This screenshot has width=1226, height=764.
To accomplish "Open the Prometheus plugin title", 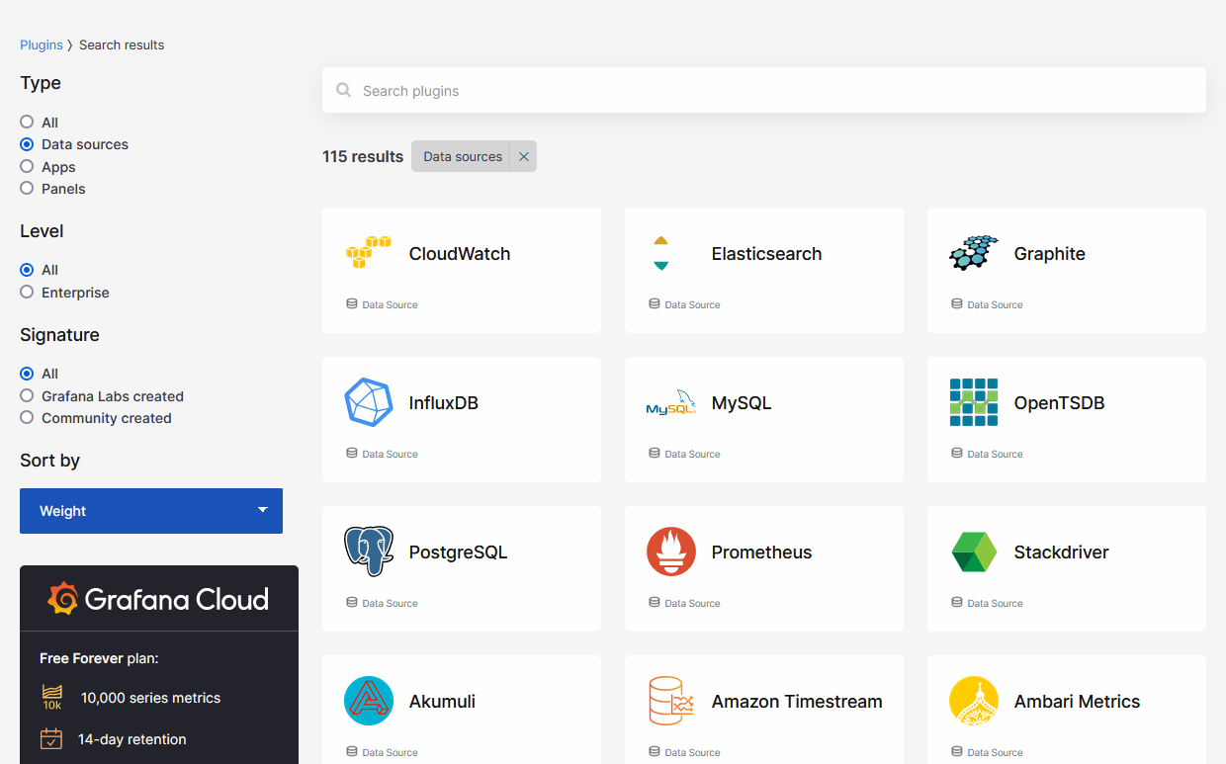I will (x=761, y=552).
